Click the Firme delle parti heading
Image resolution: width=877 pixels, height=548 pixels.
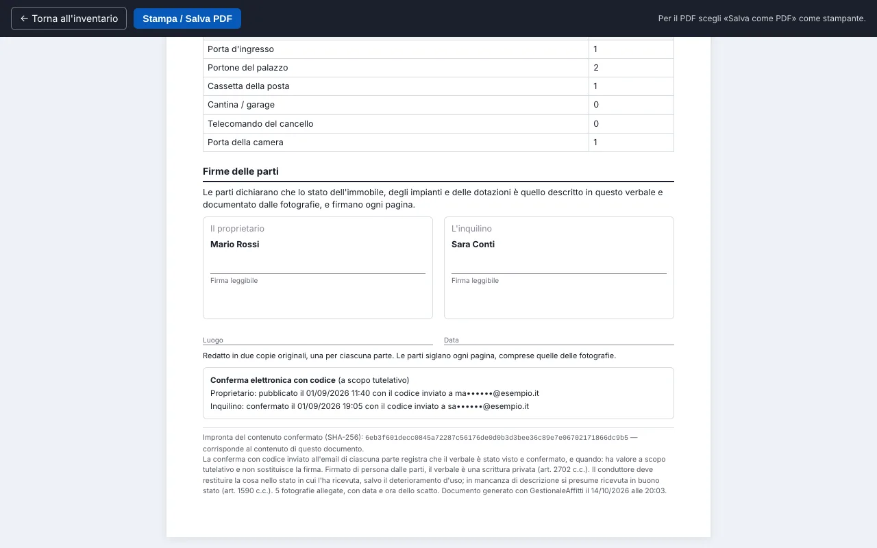tap(240, 171)
